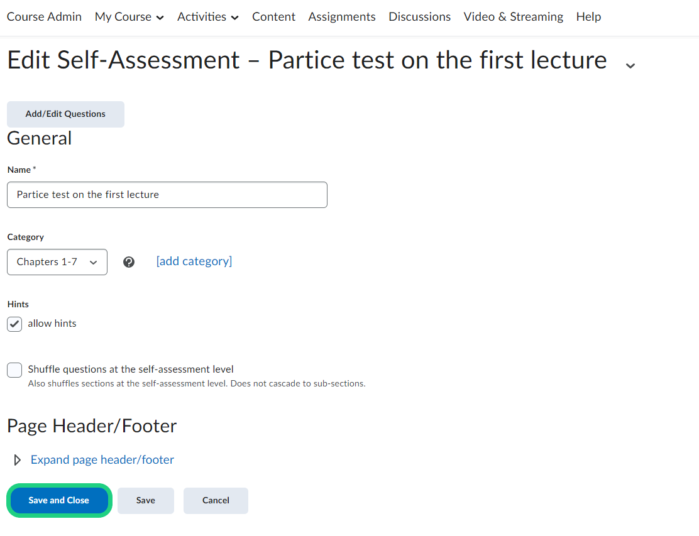Cancel editing the self-assessment
Image resolution: width=699 pixels, height=536 pixels.
click(216, 501)
